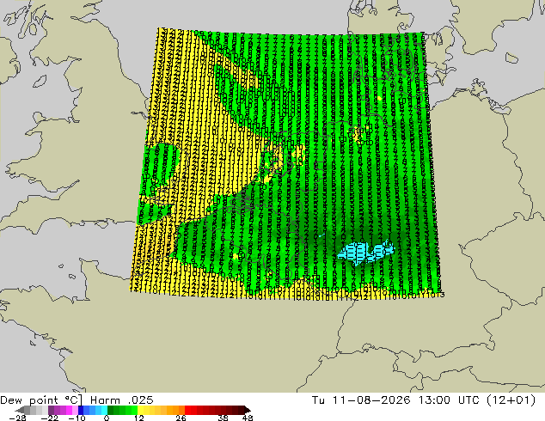This screenshot has width=545, height=421.
Task: Click the '-28' legend label
Action: point(17,418)
